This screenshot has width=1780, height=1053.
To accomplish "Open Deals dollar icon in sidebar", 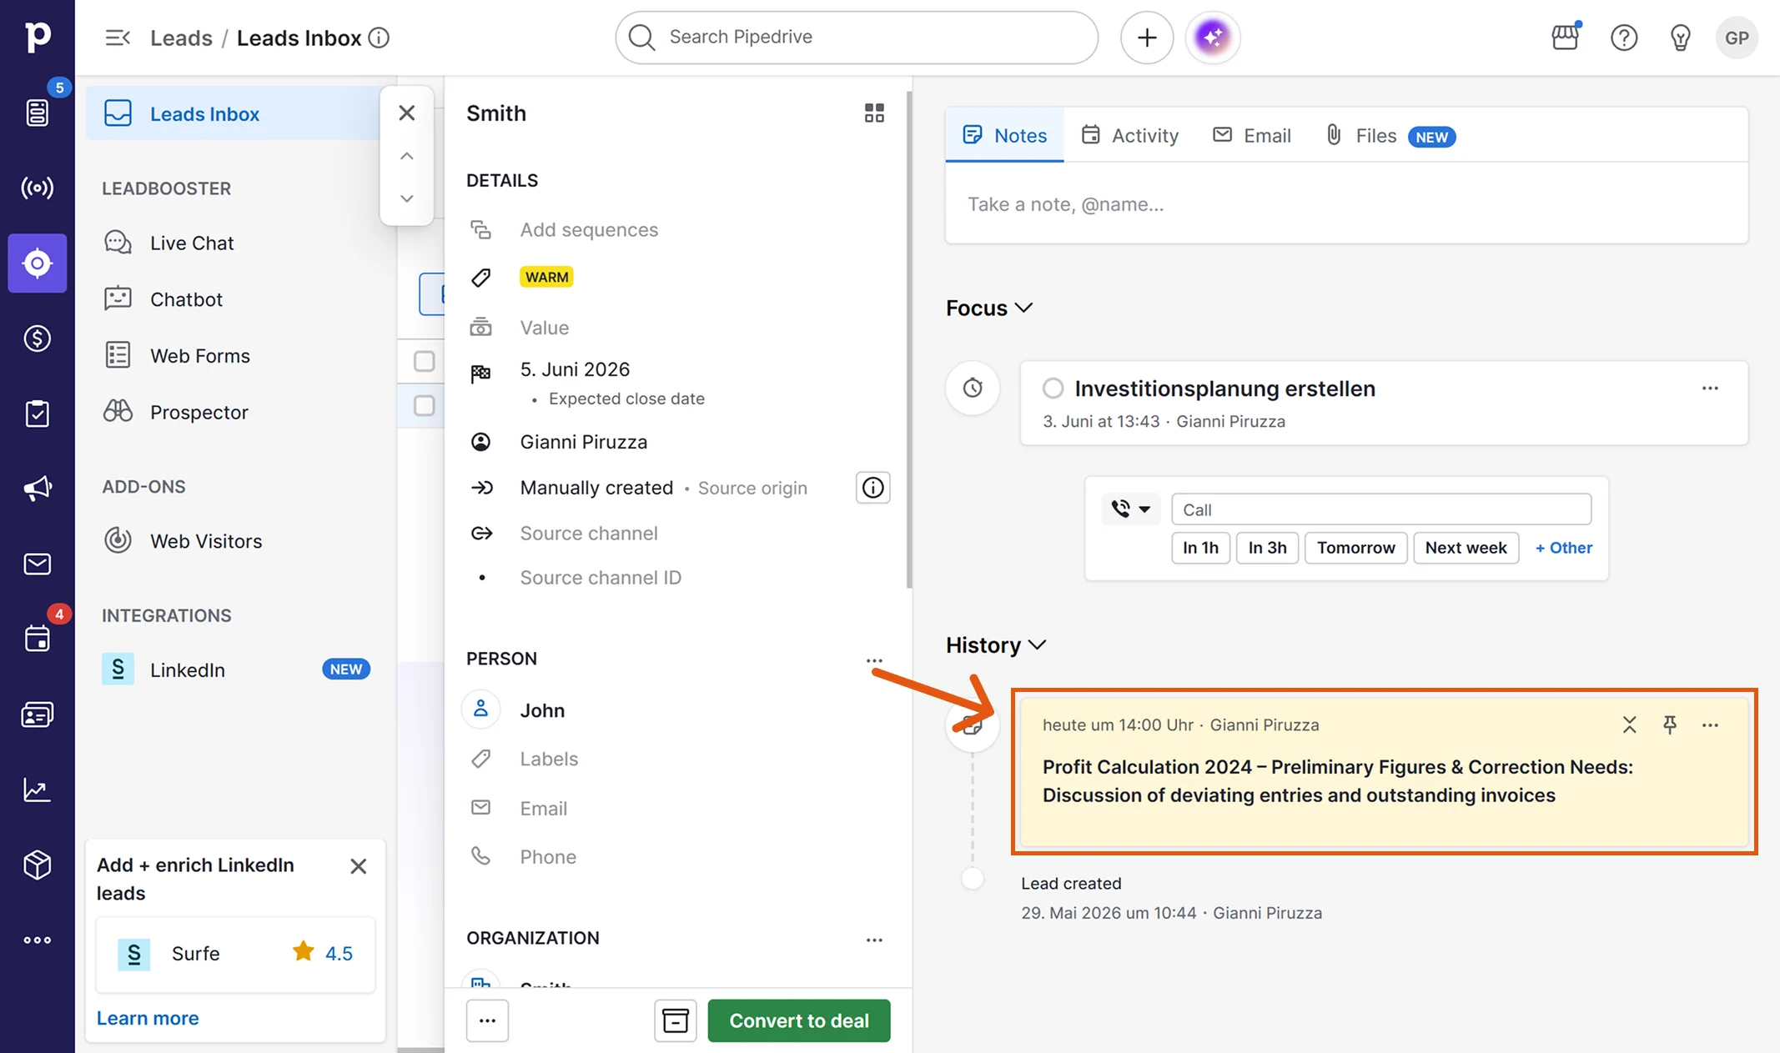I will pos(38,338).
